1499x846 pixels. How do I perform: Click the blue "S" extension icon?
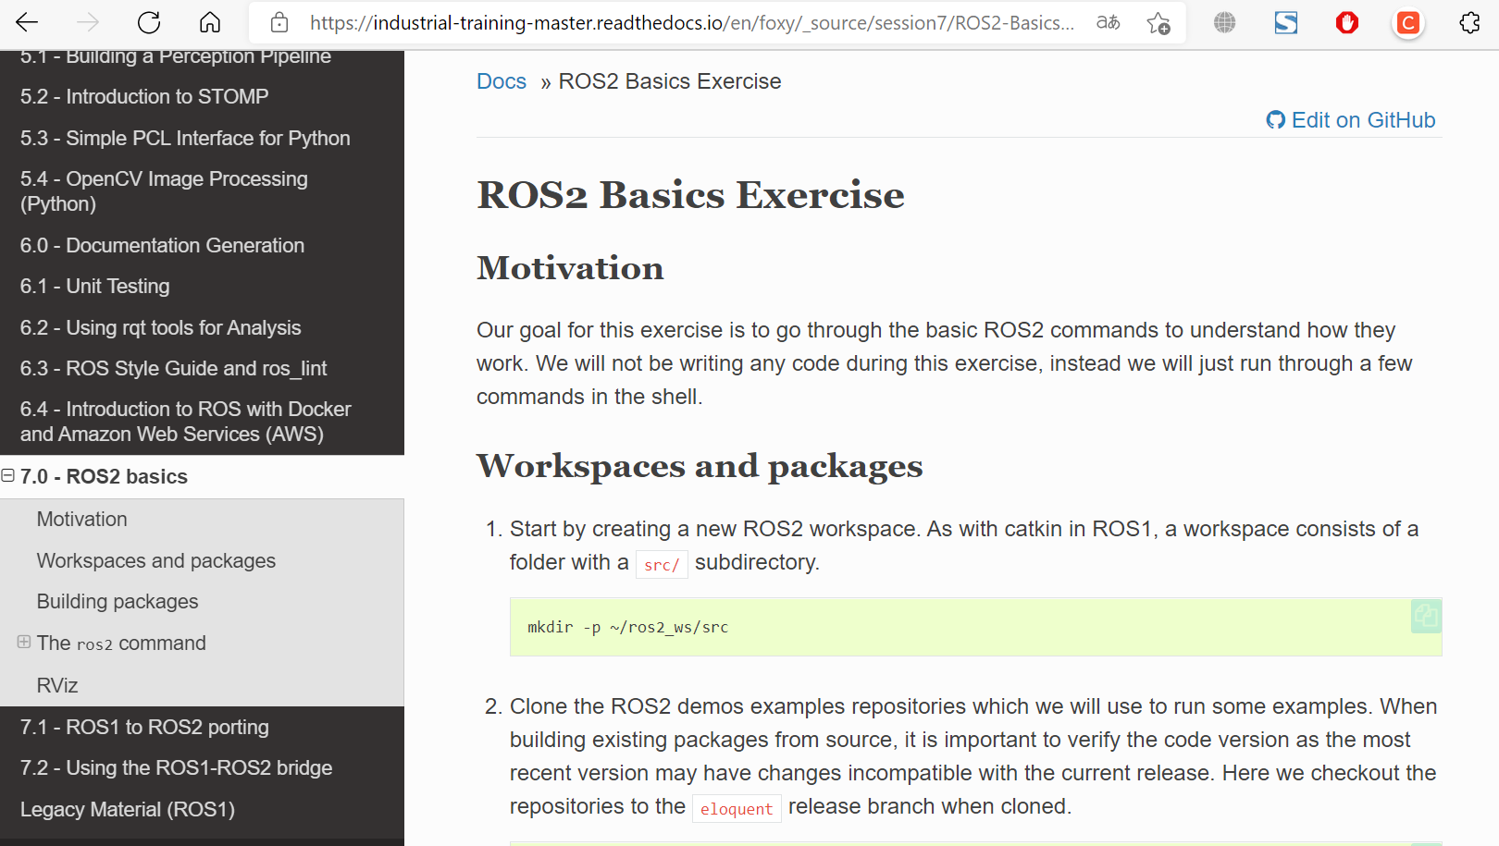[1285, 23]
